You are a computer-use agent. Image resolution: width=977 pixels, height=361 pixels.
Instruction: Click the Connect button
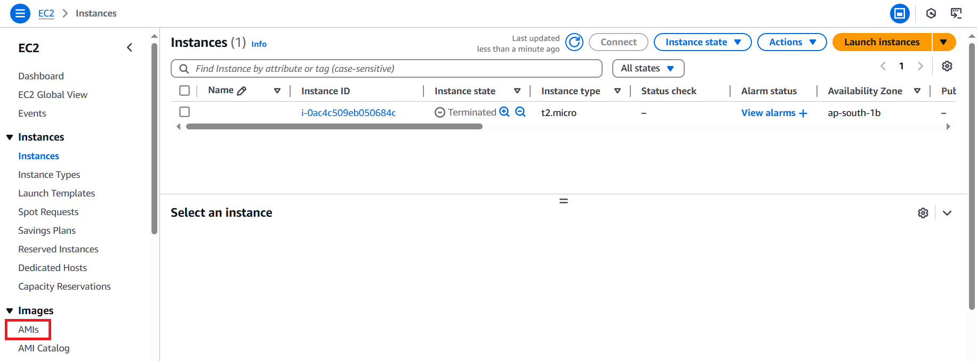click(619, 42)
